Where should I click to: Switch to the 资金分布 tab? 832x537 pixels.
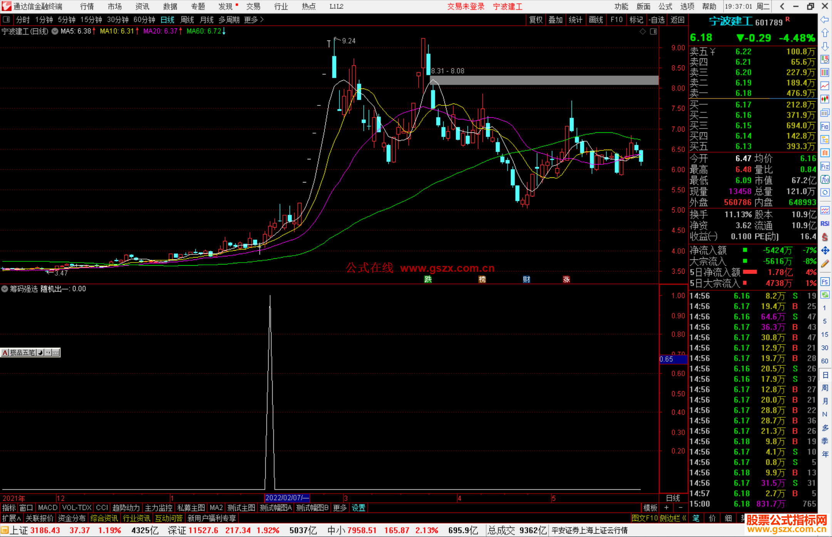[x=72, y=518]
